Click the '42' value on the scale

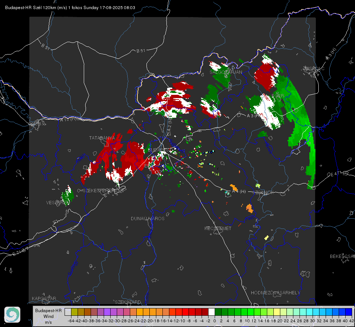(352, 321)
